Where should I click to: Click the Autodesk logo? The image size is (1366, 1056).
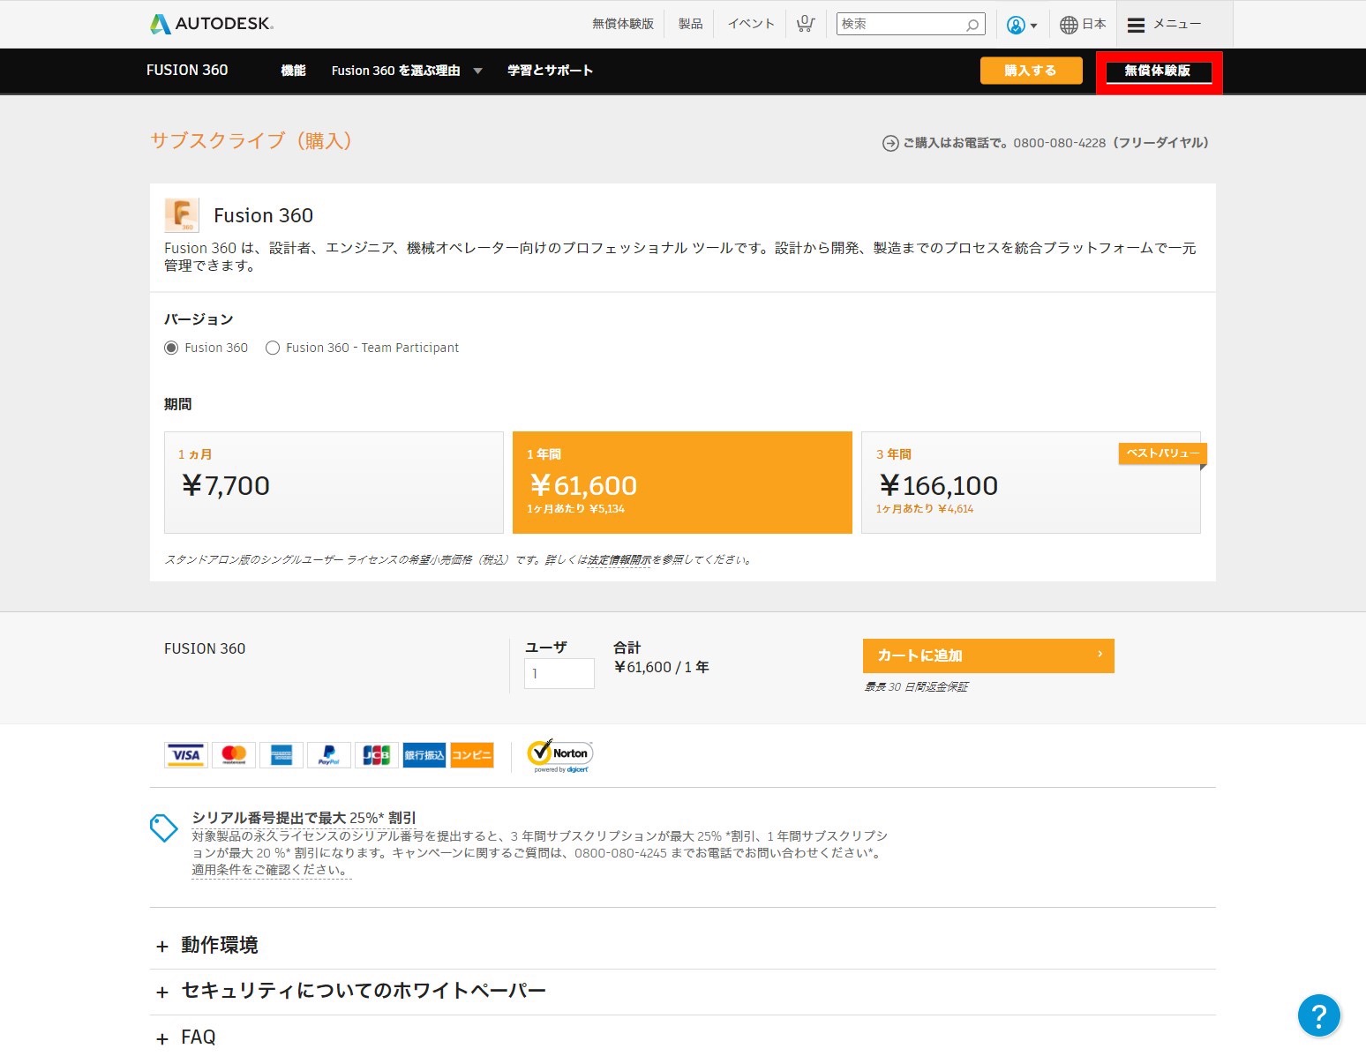(x=212, y=24)
